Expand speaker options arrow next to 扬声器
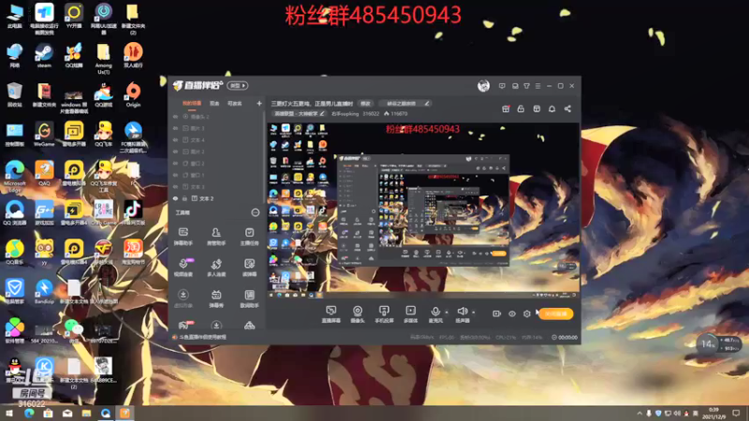 pos(474,312)
